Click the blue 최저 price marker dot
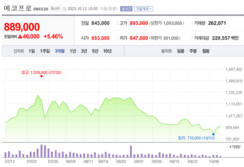This screenshot has width=244, height=167. click(213, 134)
